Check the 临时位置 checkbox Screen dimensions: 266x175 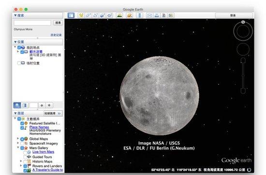(19, 63)
